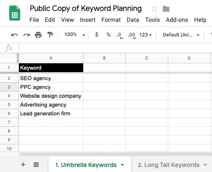This screenshot has height=172, width=212.
Task: Decrease decimal places
Action: coord(120,35)
